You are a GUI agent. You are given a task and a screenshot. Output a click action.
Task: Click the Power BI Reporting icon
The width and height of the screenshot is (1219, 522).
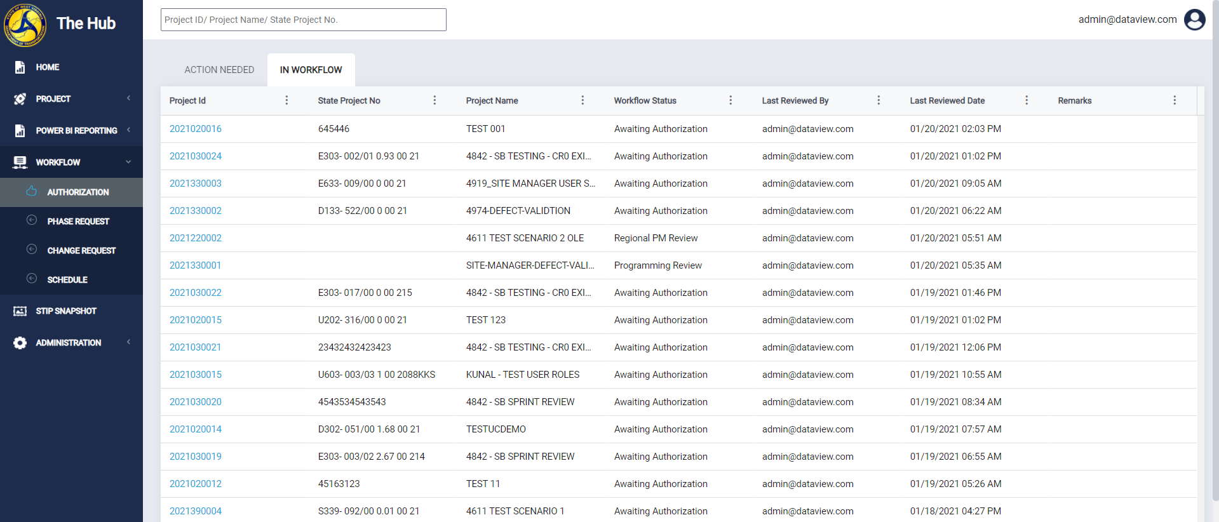[x=20, y=131]
